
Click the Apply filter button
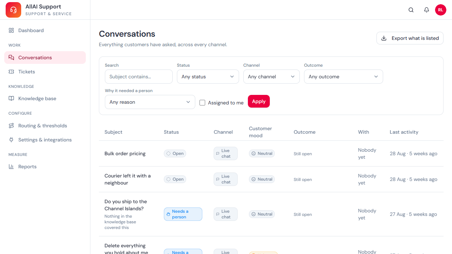point(259,101)
